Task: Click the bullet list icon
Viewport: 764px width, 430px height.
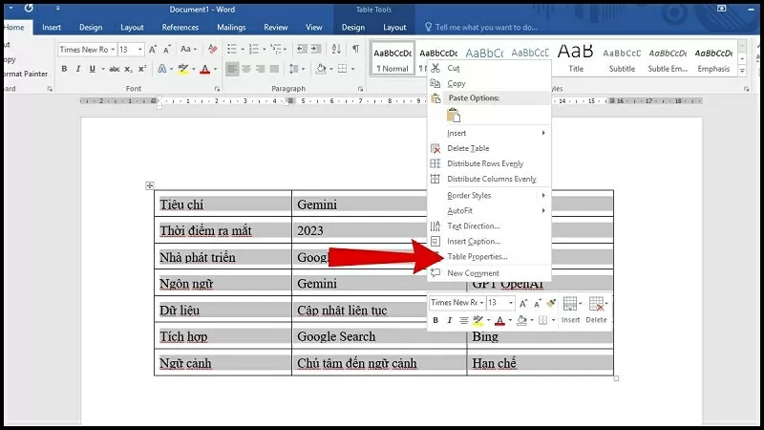Action: [x=233, y=49]
